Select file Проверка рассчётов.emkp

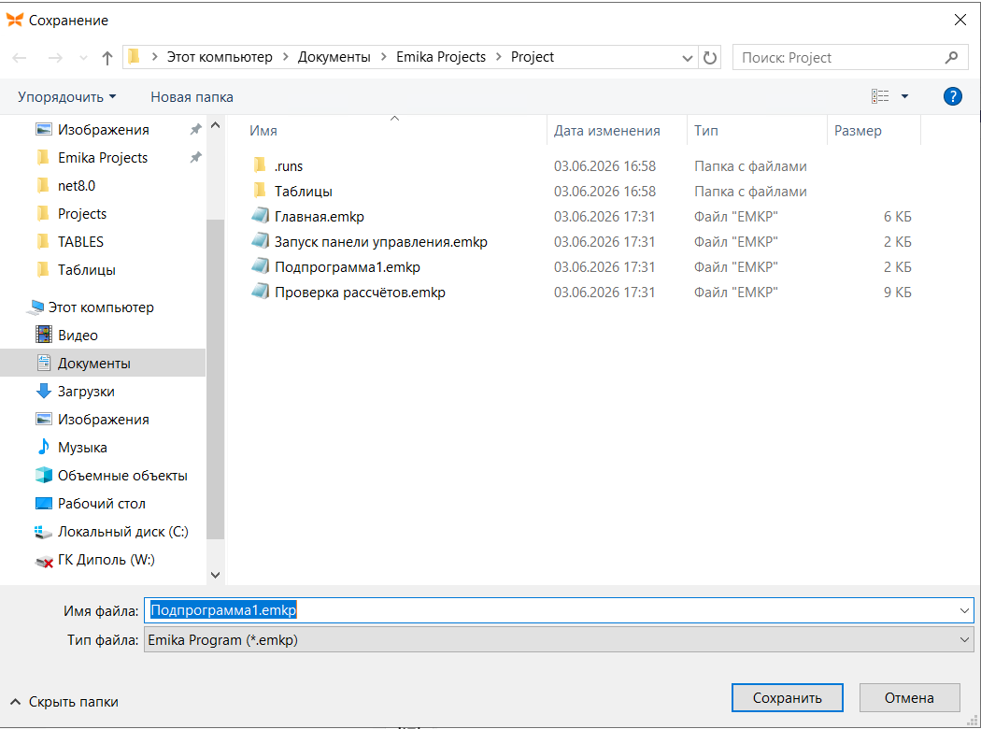click(x=360, y=293)
